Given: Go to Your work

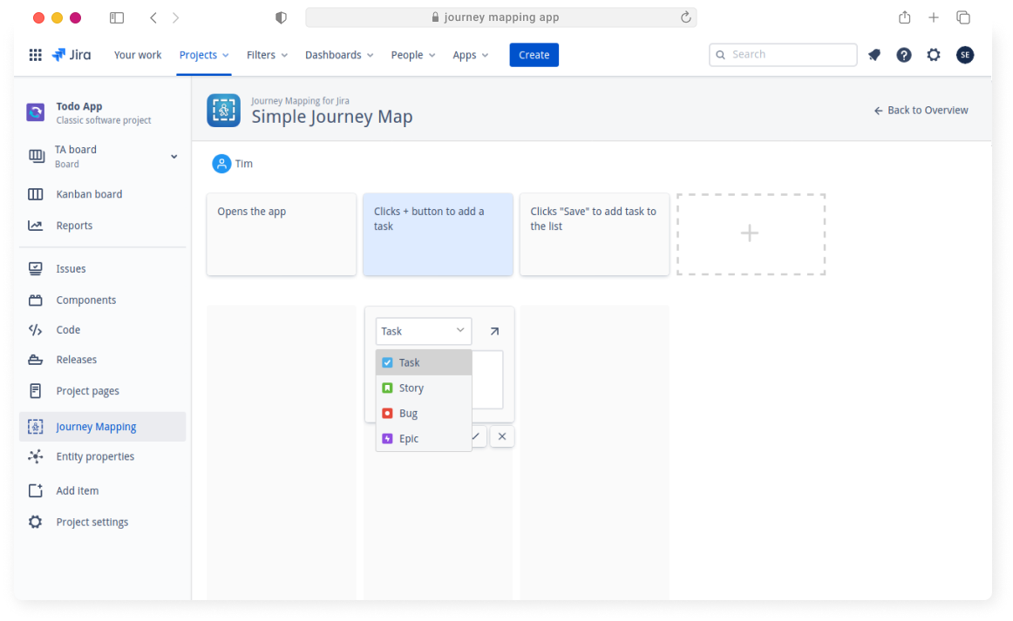Looking at the screenshot, I should [x=138, y=55].
